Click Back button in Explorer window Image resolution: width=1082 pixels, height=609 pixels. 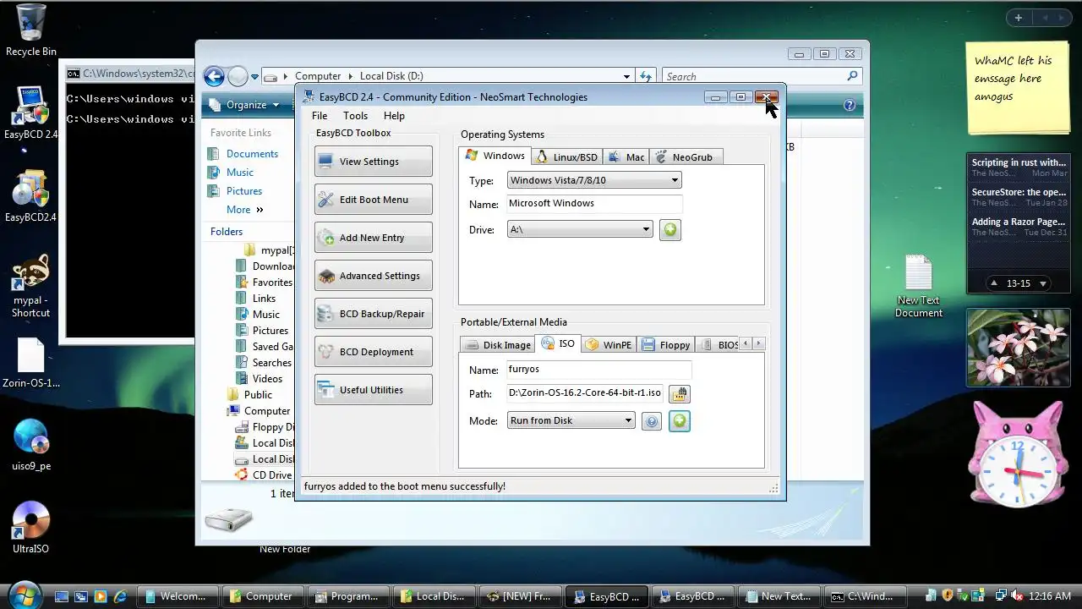point(214,77)
